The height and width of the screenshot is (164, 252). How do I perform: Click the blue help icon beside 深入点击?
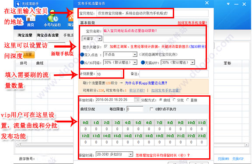tap(82, 55)
